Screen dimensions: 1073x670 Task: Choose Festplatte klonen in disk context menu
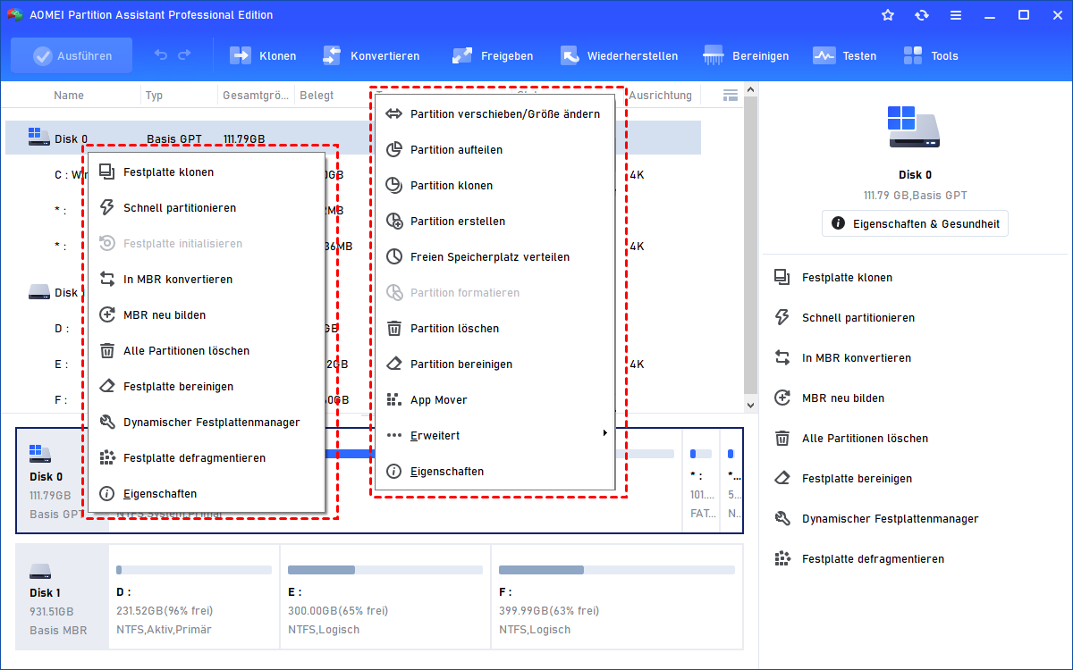tap(206, 172)
